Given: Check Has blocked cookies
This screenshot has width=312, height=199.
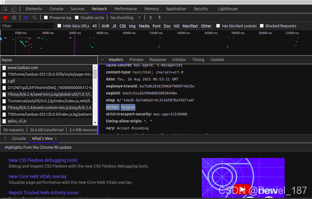Looking at the screenshot, I should (x=218, y=26).
